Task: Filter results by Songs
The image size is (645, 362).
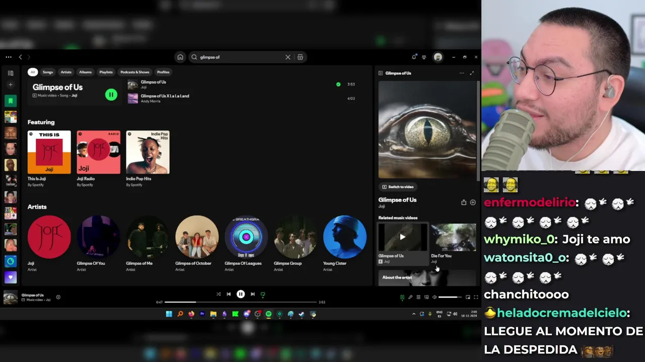Action: (48, 72)
